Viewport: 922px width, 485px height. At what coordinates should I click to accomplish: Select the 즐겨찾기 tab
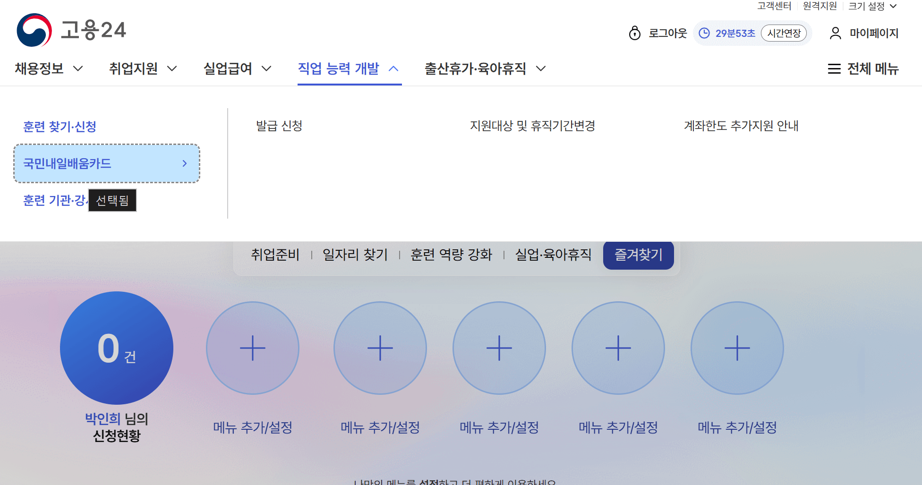[638, 255]
